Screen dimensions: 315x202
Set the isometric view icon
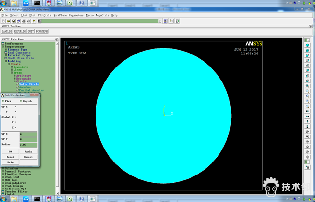point(307,45)
